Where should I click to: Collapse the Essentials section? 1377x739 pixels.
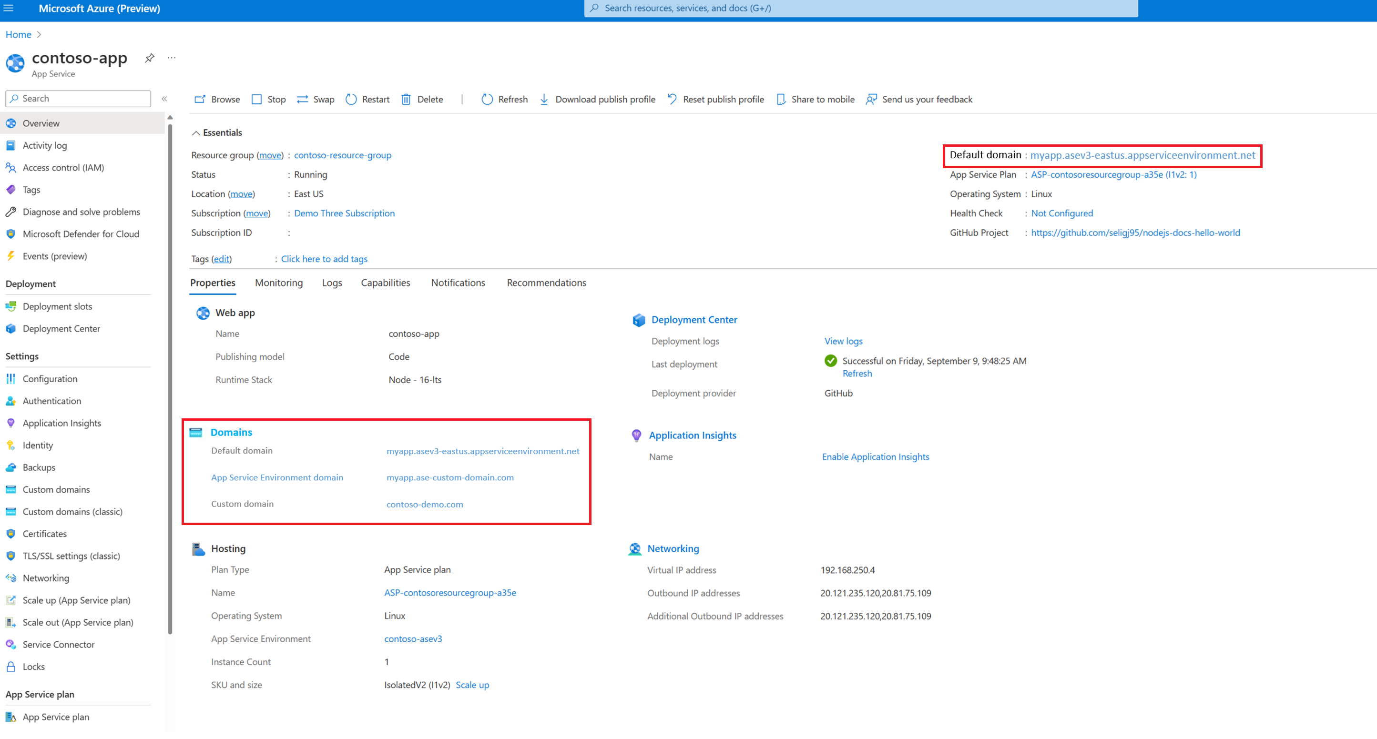coord(196,132)
